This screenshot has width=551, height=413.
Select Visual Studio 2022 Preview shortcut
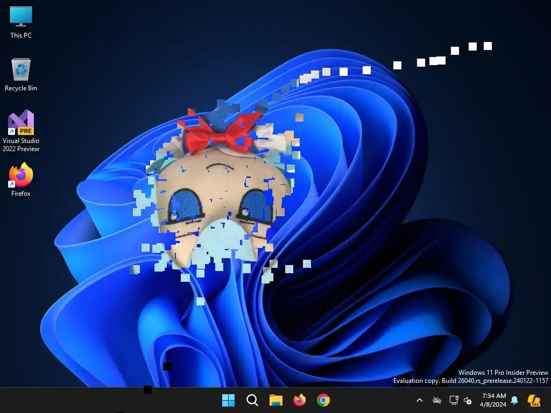(x=21, y=131)
